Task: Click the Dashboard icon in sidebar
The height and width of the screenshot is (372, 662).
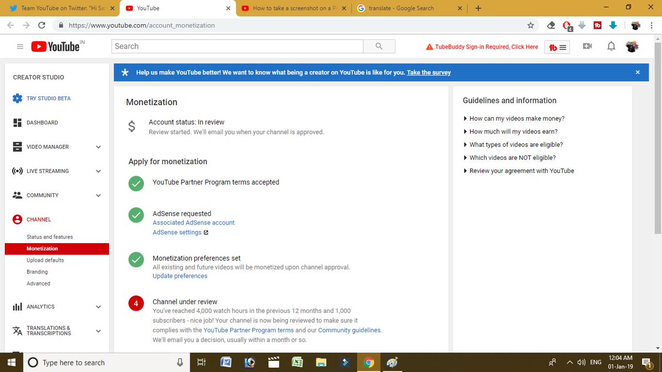Action: pos(17,122)
